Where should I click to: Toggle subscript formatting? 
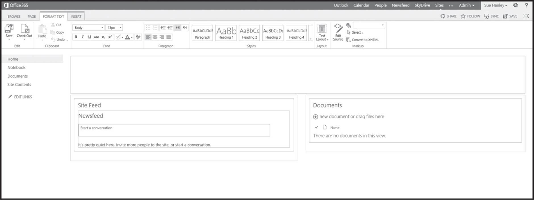pos(103,37)
